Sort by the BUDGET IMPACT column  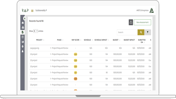[130, 40]
